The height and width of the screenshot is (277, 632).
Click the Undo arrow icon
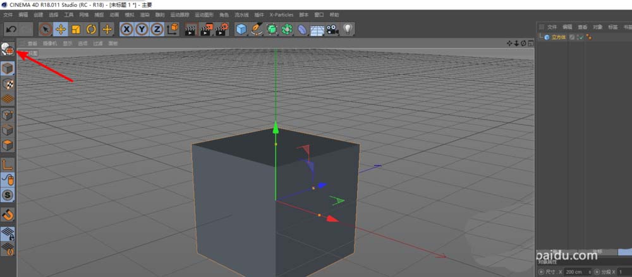11,29
